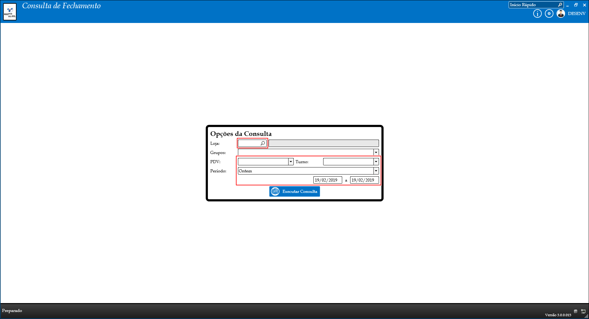589x319 pixels.
Task: Open the information icon in header
Action: 537,14
